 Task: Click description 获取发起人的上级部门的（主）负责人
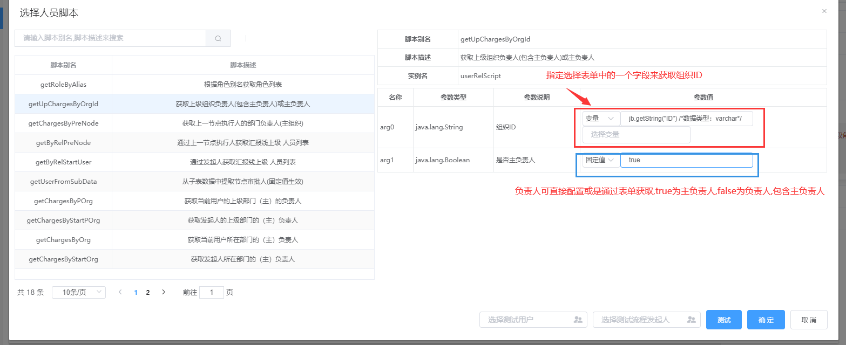coord(243,220)
